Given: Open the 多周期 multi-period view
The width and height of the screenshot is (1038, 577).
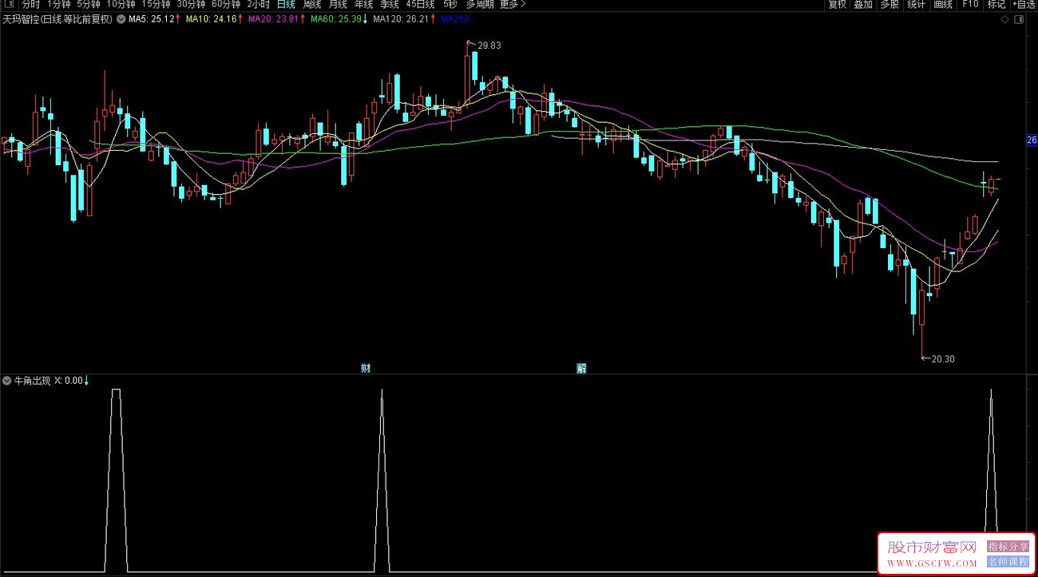Looking at the screenshot, I should 480,5.
